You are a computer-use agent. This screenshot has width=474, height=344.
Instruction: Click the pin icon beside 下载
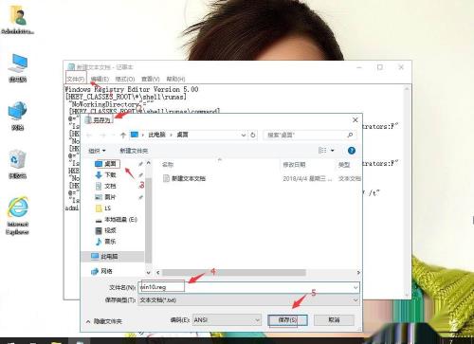140,174
